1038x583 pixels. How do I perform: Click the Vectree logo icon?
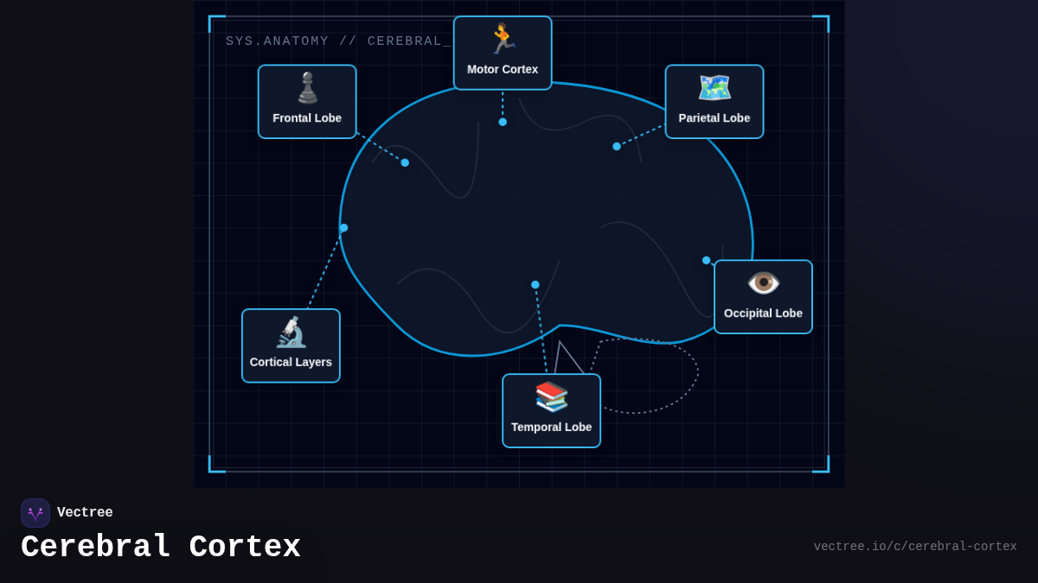[x=35, y=513]
